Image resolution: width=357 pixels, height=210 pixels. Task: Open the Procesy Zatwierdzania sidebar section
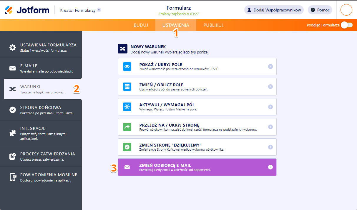(x=41, y=156)
